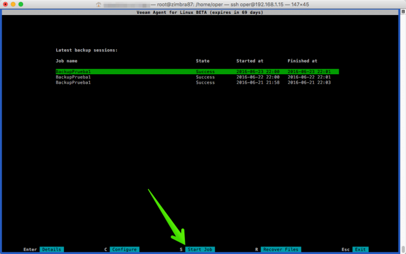
Task: Click the home folder icon in title bar
Action: tap(99, 5)
